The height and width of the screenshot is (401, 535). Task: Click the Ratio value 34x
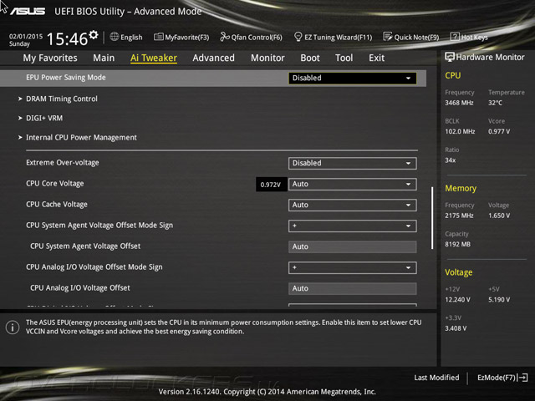click(x=451, y=160)
